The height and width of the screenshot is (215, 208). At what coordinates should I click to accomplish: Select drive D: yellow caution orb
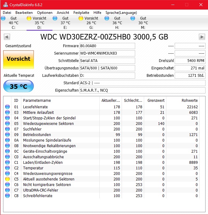[29, 18]
